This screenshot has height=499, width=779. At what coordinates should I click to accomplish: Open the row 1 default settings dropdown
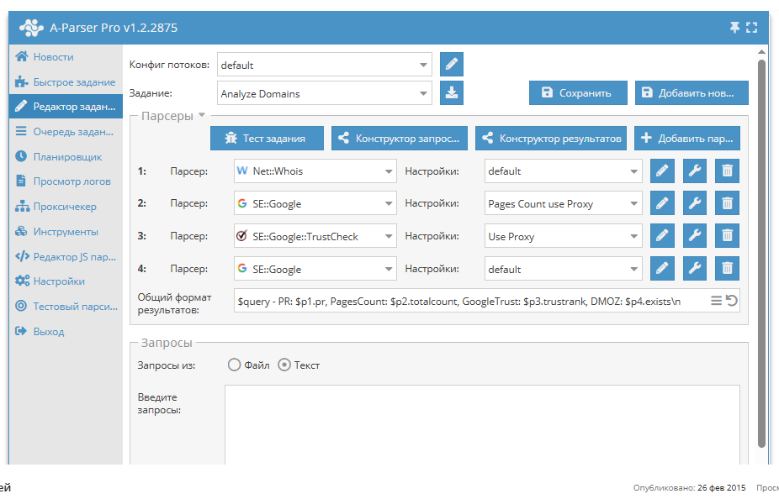(564, 171)
